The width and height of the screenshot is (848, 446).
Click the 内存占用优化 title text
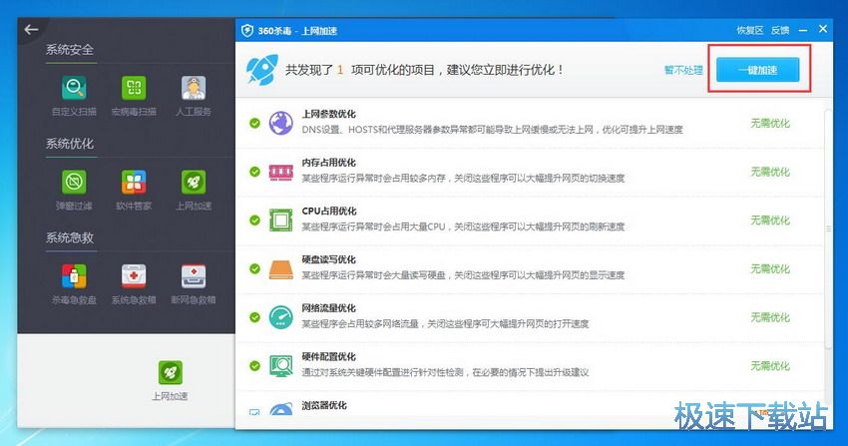[x=329, y=163]
